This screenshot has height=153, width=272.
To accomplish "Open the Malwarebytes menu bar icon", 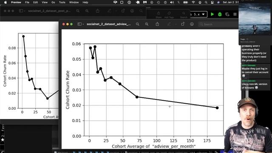I will 145,3.
